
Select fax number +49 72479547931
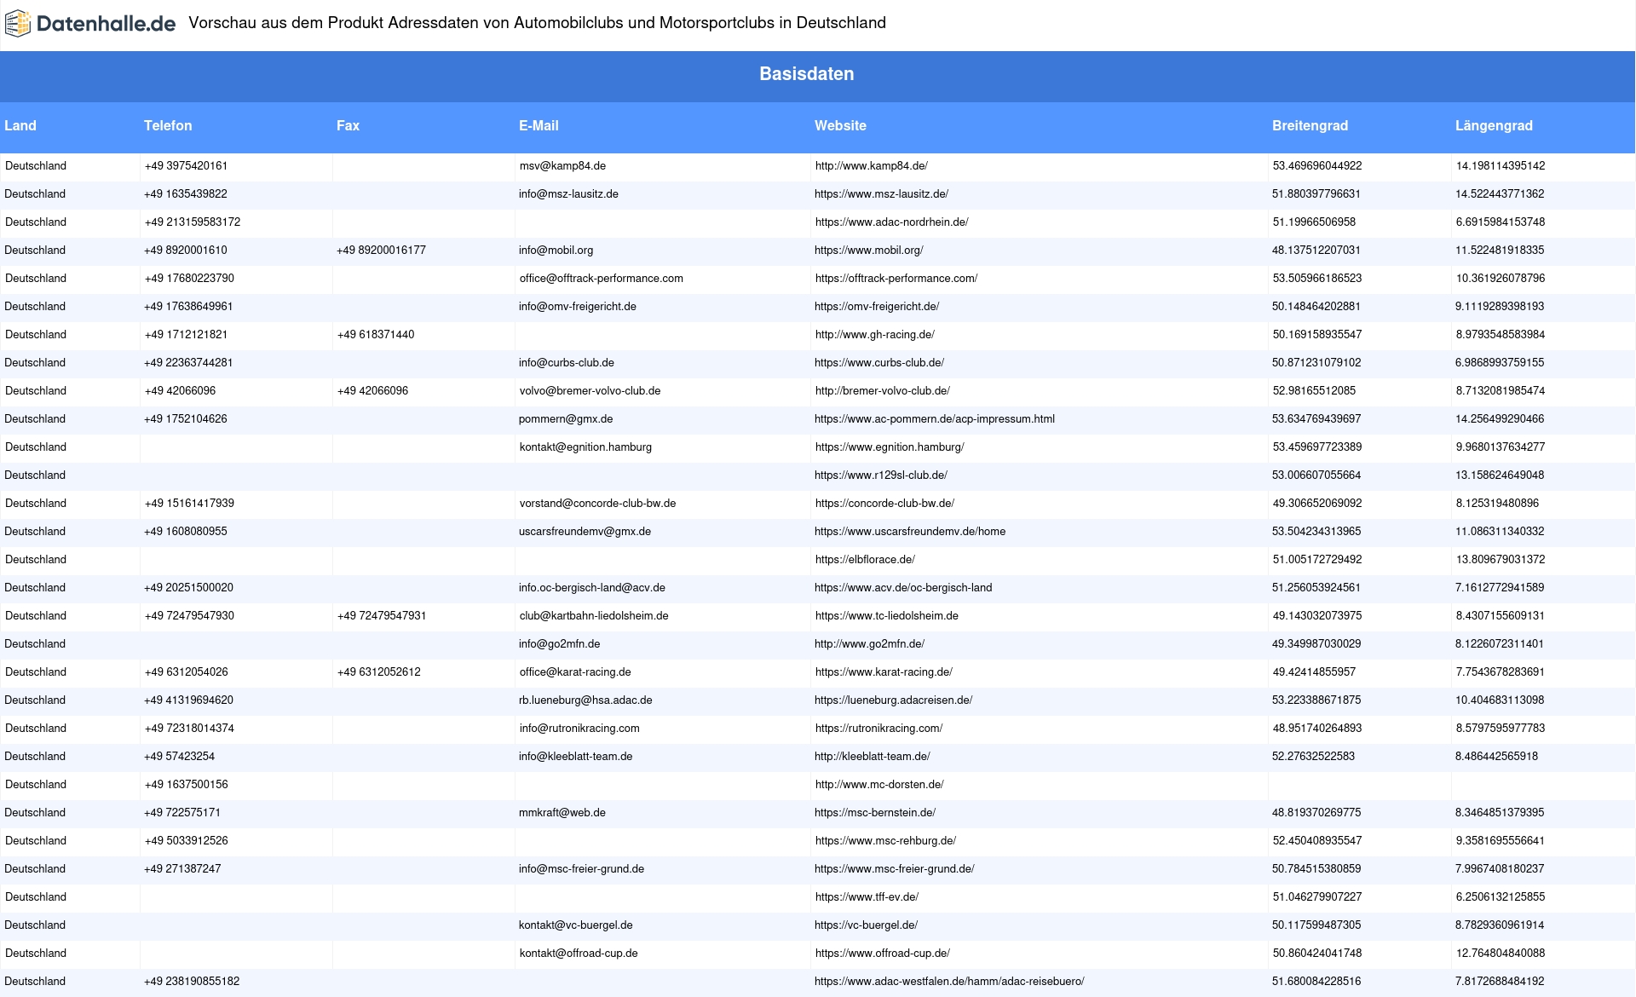pyautogui.click(x=382, y=616)
